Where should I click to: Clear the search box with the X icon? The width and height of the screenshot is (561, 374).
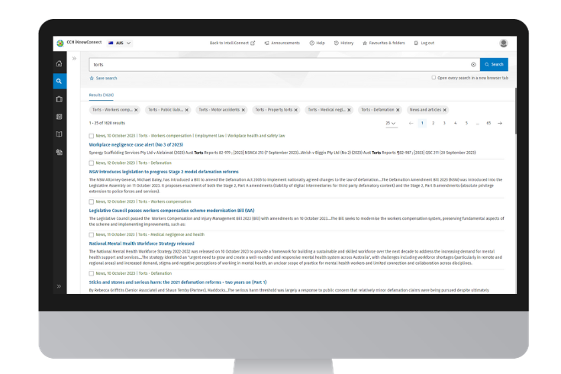[473, 65]
